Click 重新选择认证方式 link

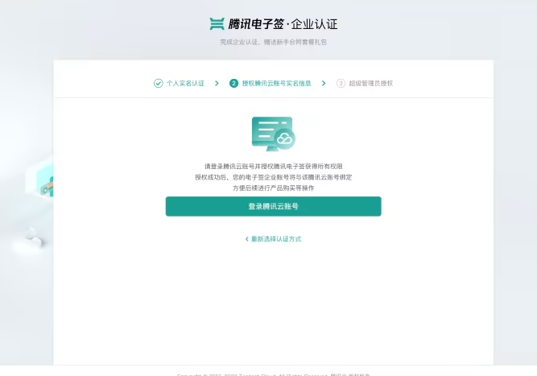click(276, 239)
